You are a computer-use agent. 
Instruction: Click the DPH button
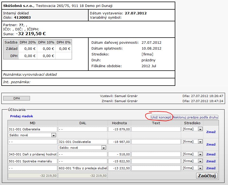pyautogui.click(x=17, y=98)
